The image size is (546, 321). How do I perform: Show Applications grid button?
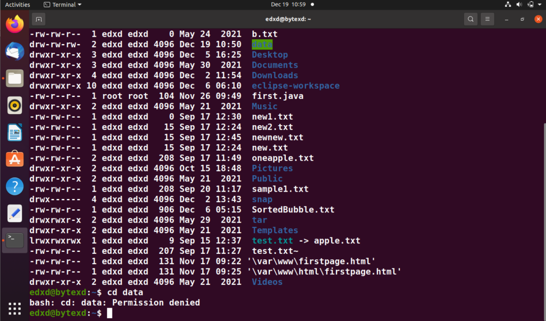click(x=14, y=308)
